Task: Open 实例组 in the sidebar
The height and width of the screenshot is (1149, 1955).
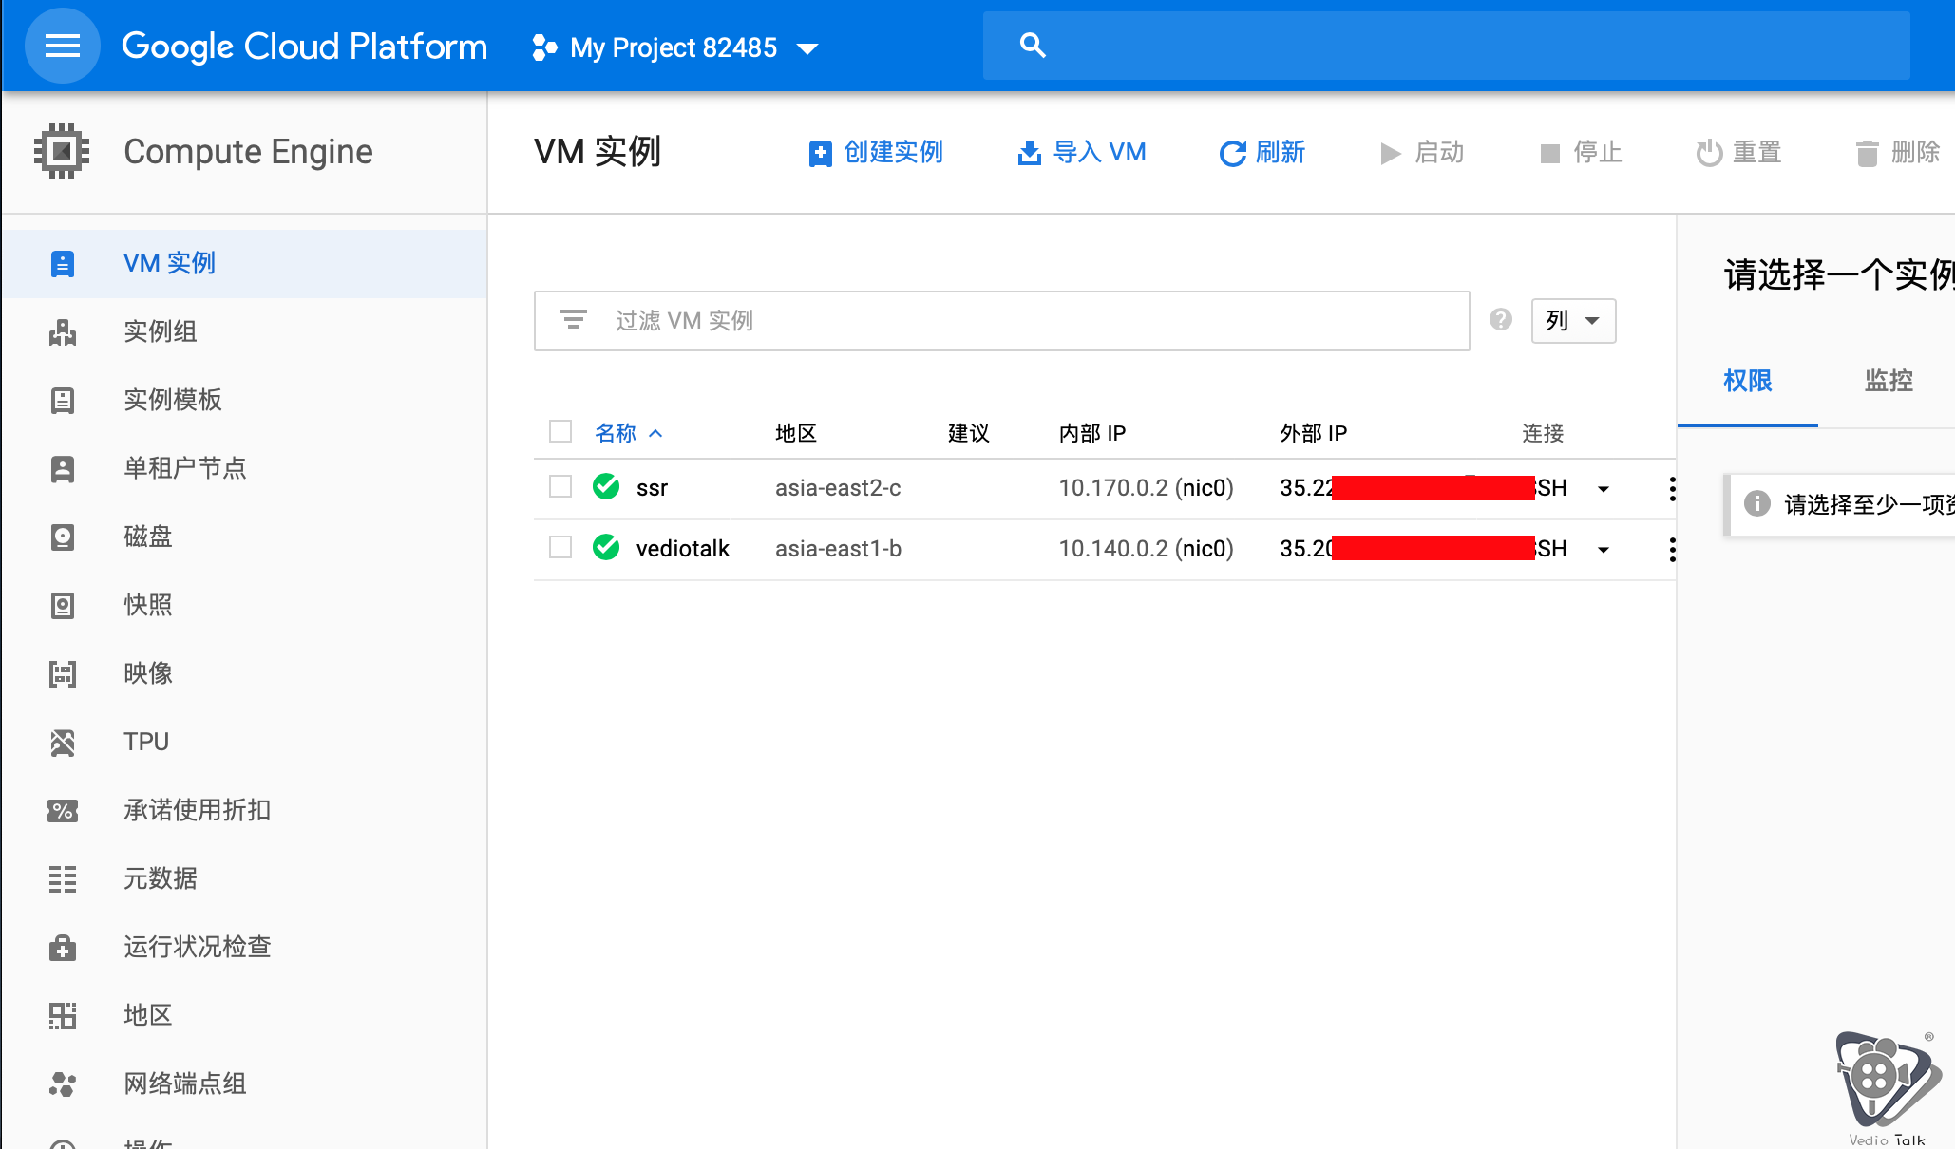Action: [245, 331]
